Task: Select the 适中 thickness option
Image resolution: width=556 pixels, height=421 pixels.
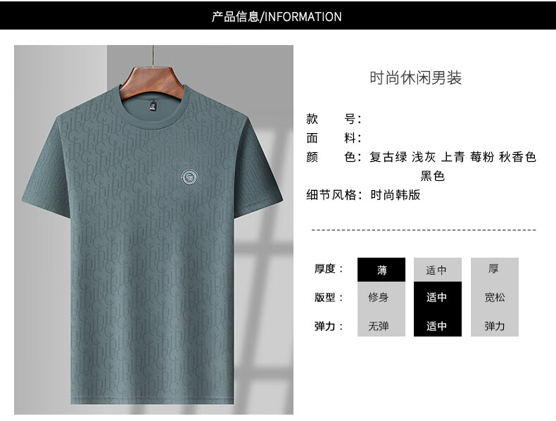Action: pos(438,270)
